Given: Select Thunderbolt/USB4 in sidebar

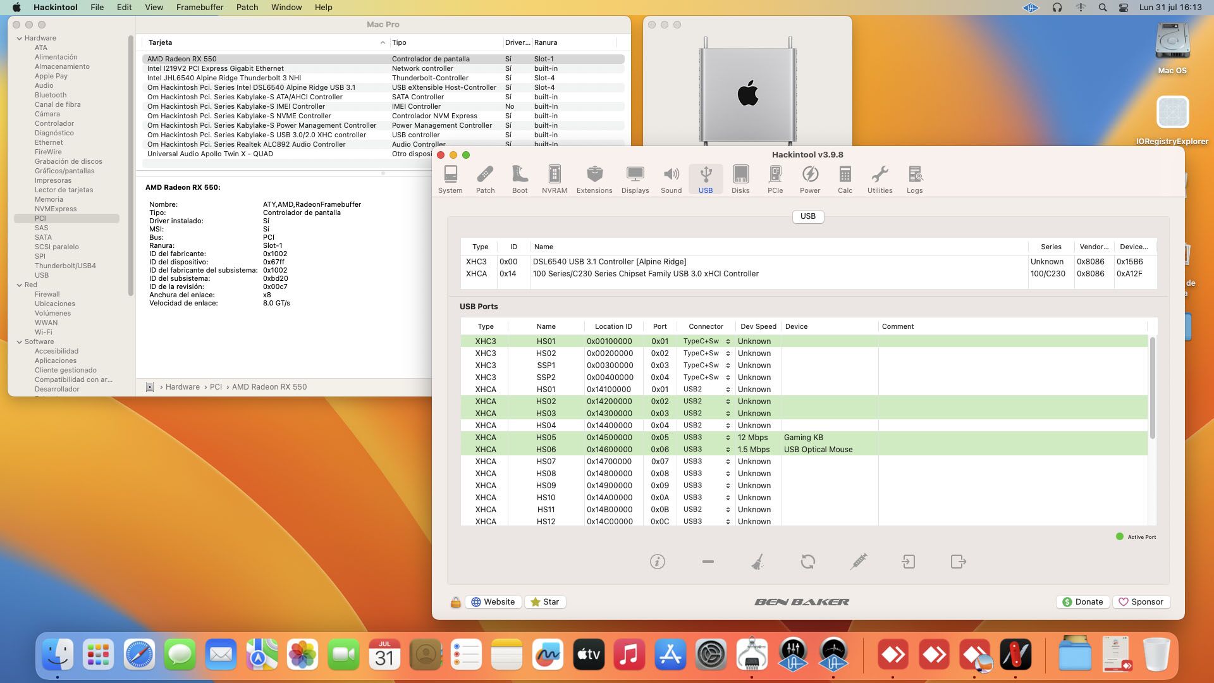Looking at the screenshot, I should point(65,266).
